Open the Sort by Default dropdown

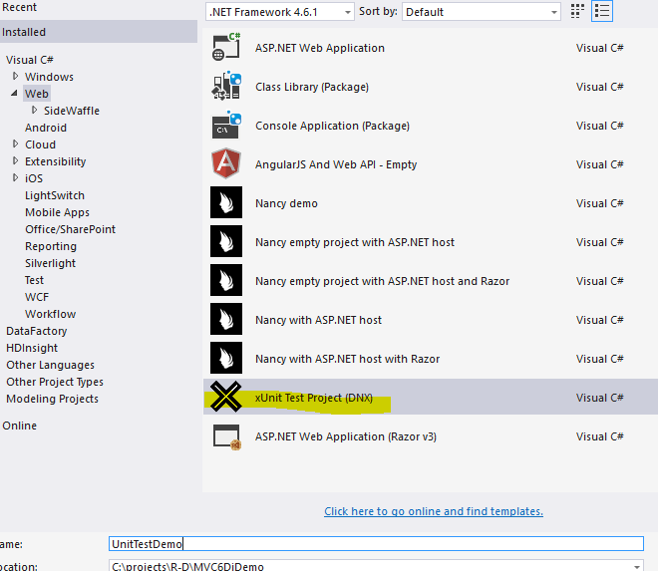tap(482, 12)
